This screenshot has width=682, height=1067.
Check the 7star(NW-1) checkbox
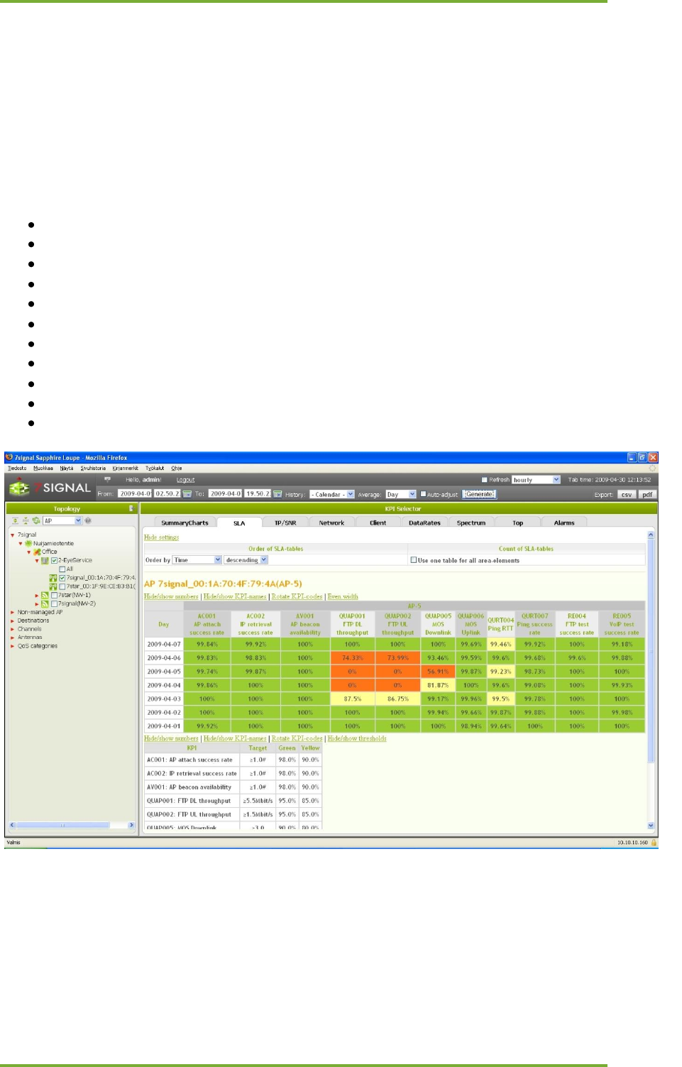(x=55, y=595)
